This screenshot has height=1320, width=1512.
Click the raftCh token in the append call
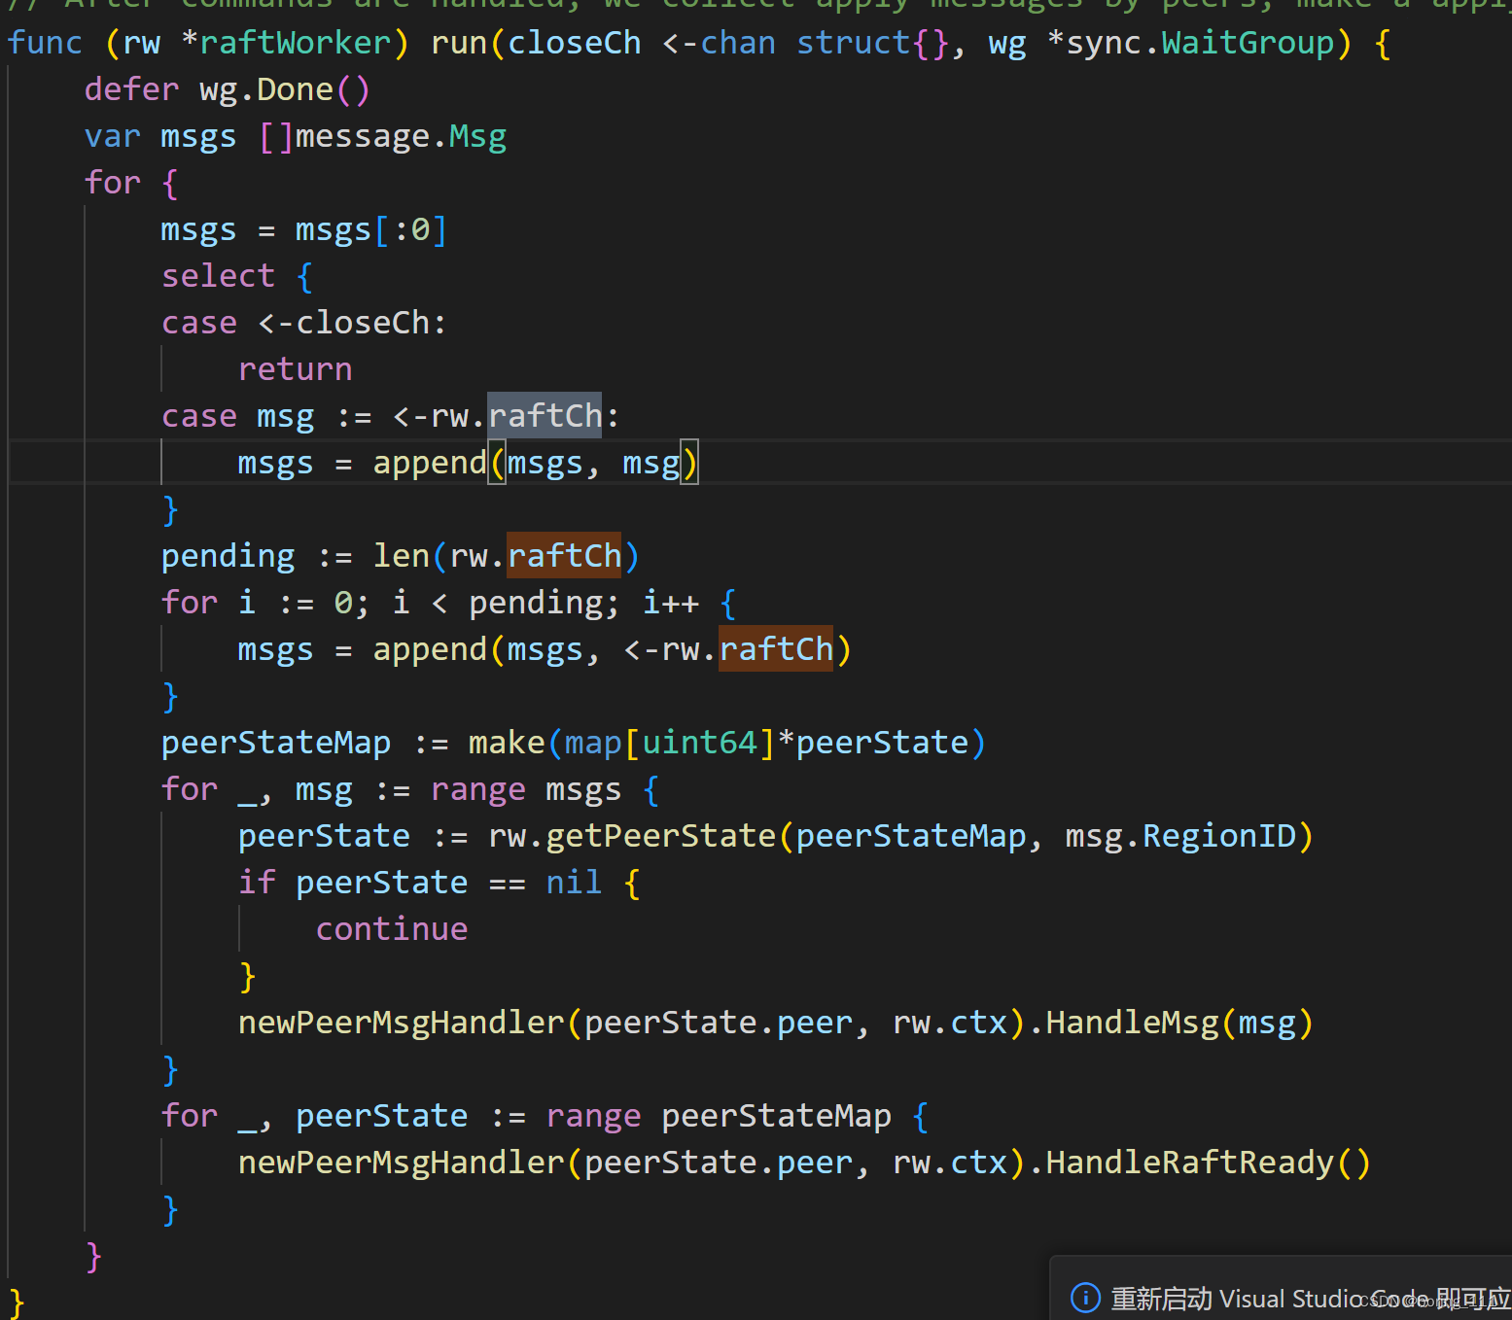(776, 648)
